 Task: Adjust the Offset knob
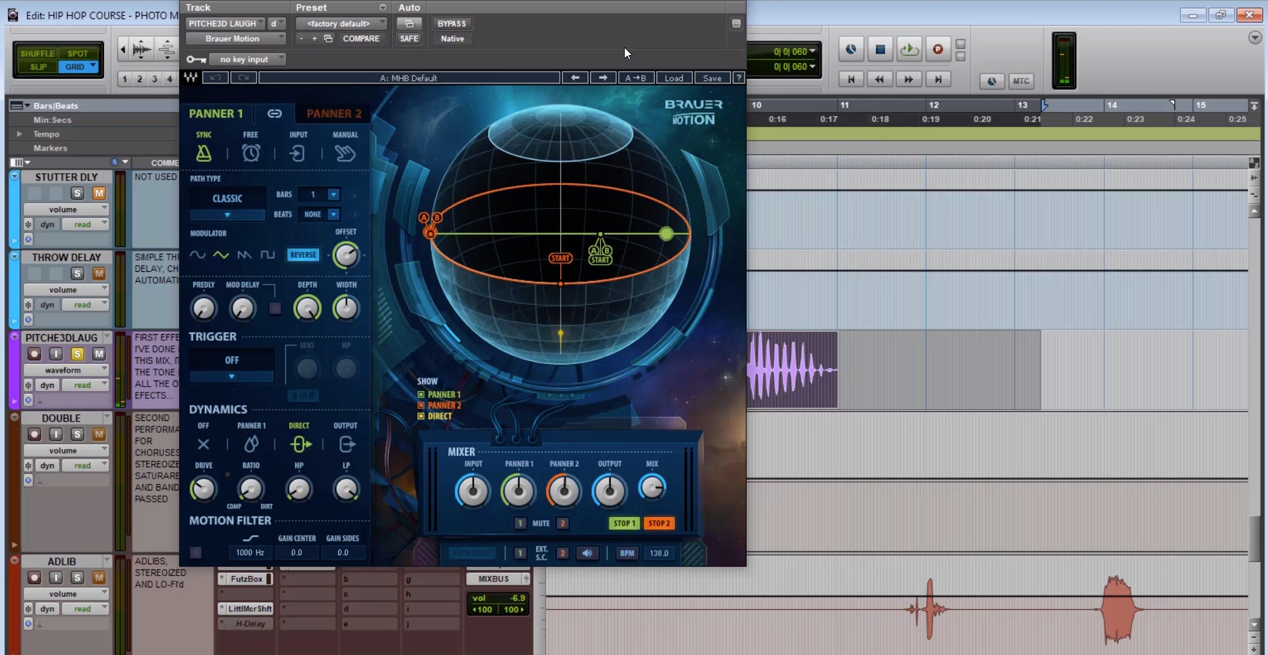coord(346,255)
